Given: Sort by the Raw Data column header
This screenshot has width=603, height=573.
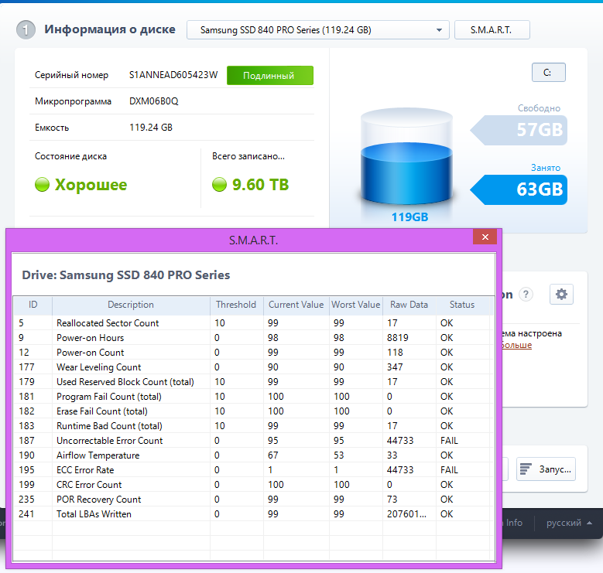Looking at the screenshot, I should pyautogui.click(x=409, y=305).
